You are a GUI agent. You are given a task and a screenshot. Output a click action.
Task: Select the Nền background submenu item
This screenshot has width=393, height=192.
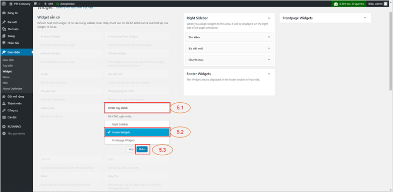(x=5, y=83)
